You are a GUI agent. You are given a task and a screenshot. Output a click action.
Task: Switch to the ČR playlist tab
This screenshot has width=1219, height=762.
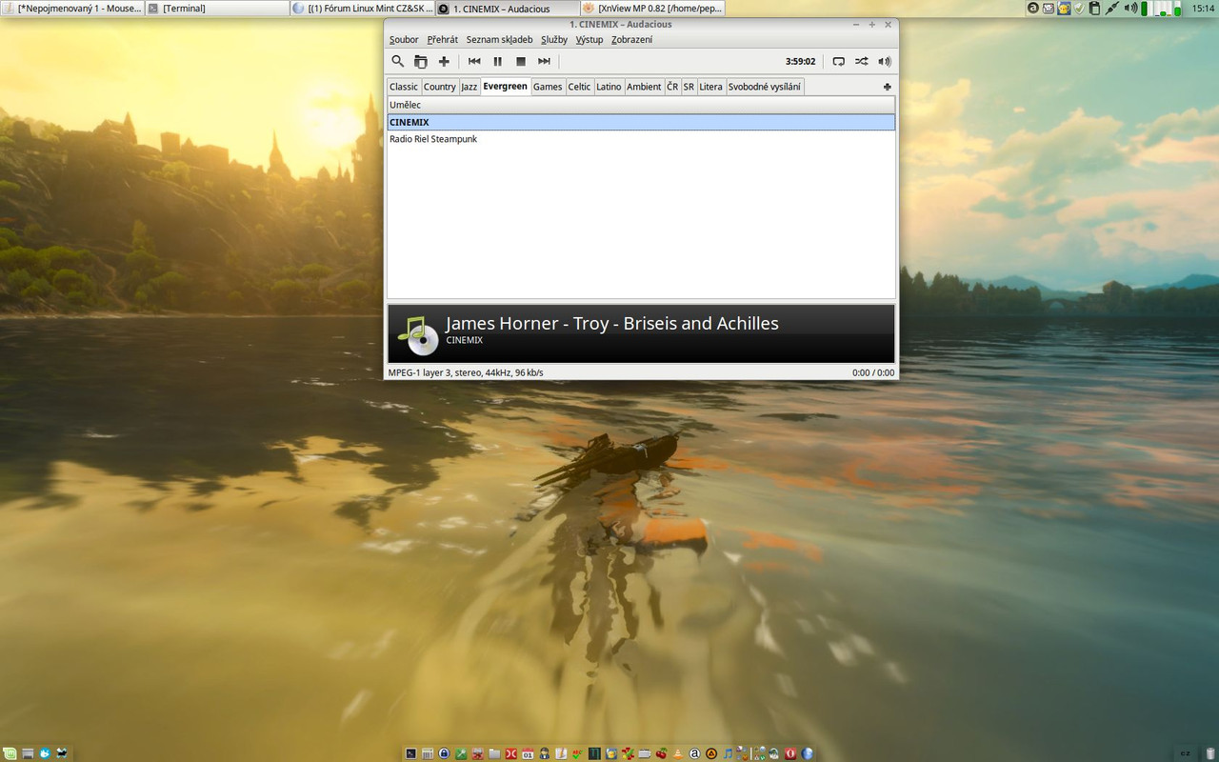[x=672, y=87]
